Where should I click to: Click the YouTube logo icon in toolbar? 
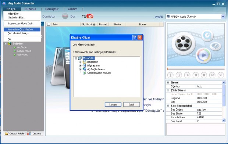pyautogui.click(x=88, y=16)
